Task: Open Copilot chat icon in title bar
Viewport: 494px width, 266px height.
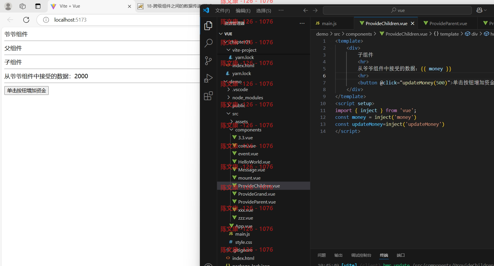Action: pos(479,10)
